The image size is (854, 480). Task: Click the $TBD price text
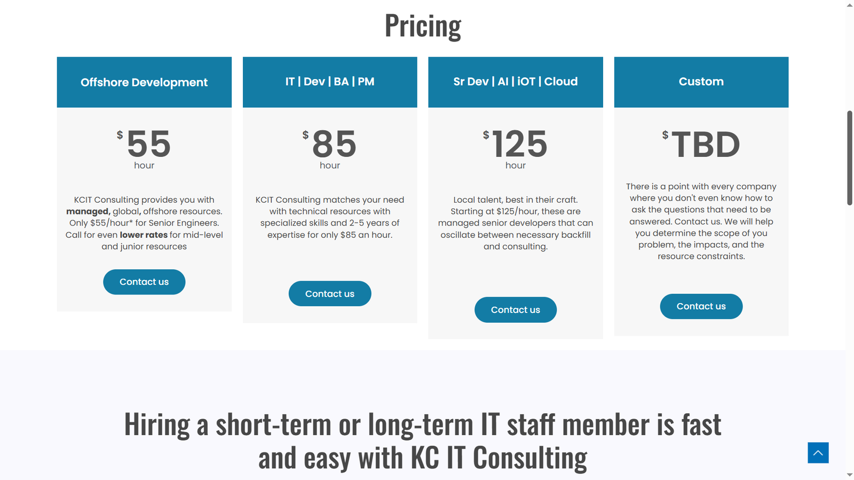pyautogui.click(x=701, y=145)
